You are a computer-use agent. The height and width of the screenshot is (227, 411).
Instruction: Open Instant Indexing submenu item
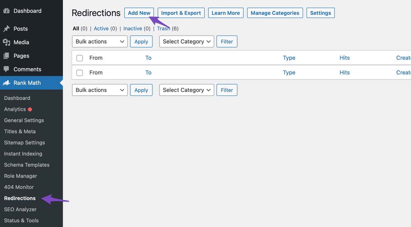23,154
